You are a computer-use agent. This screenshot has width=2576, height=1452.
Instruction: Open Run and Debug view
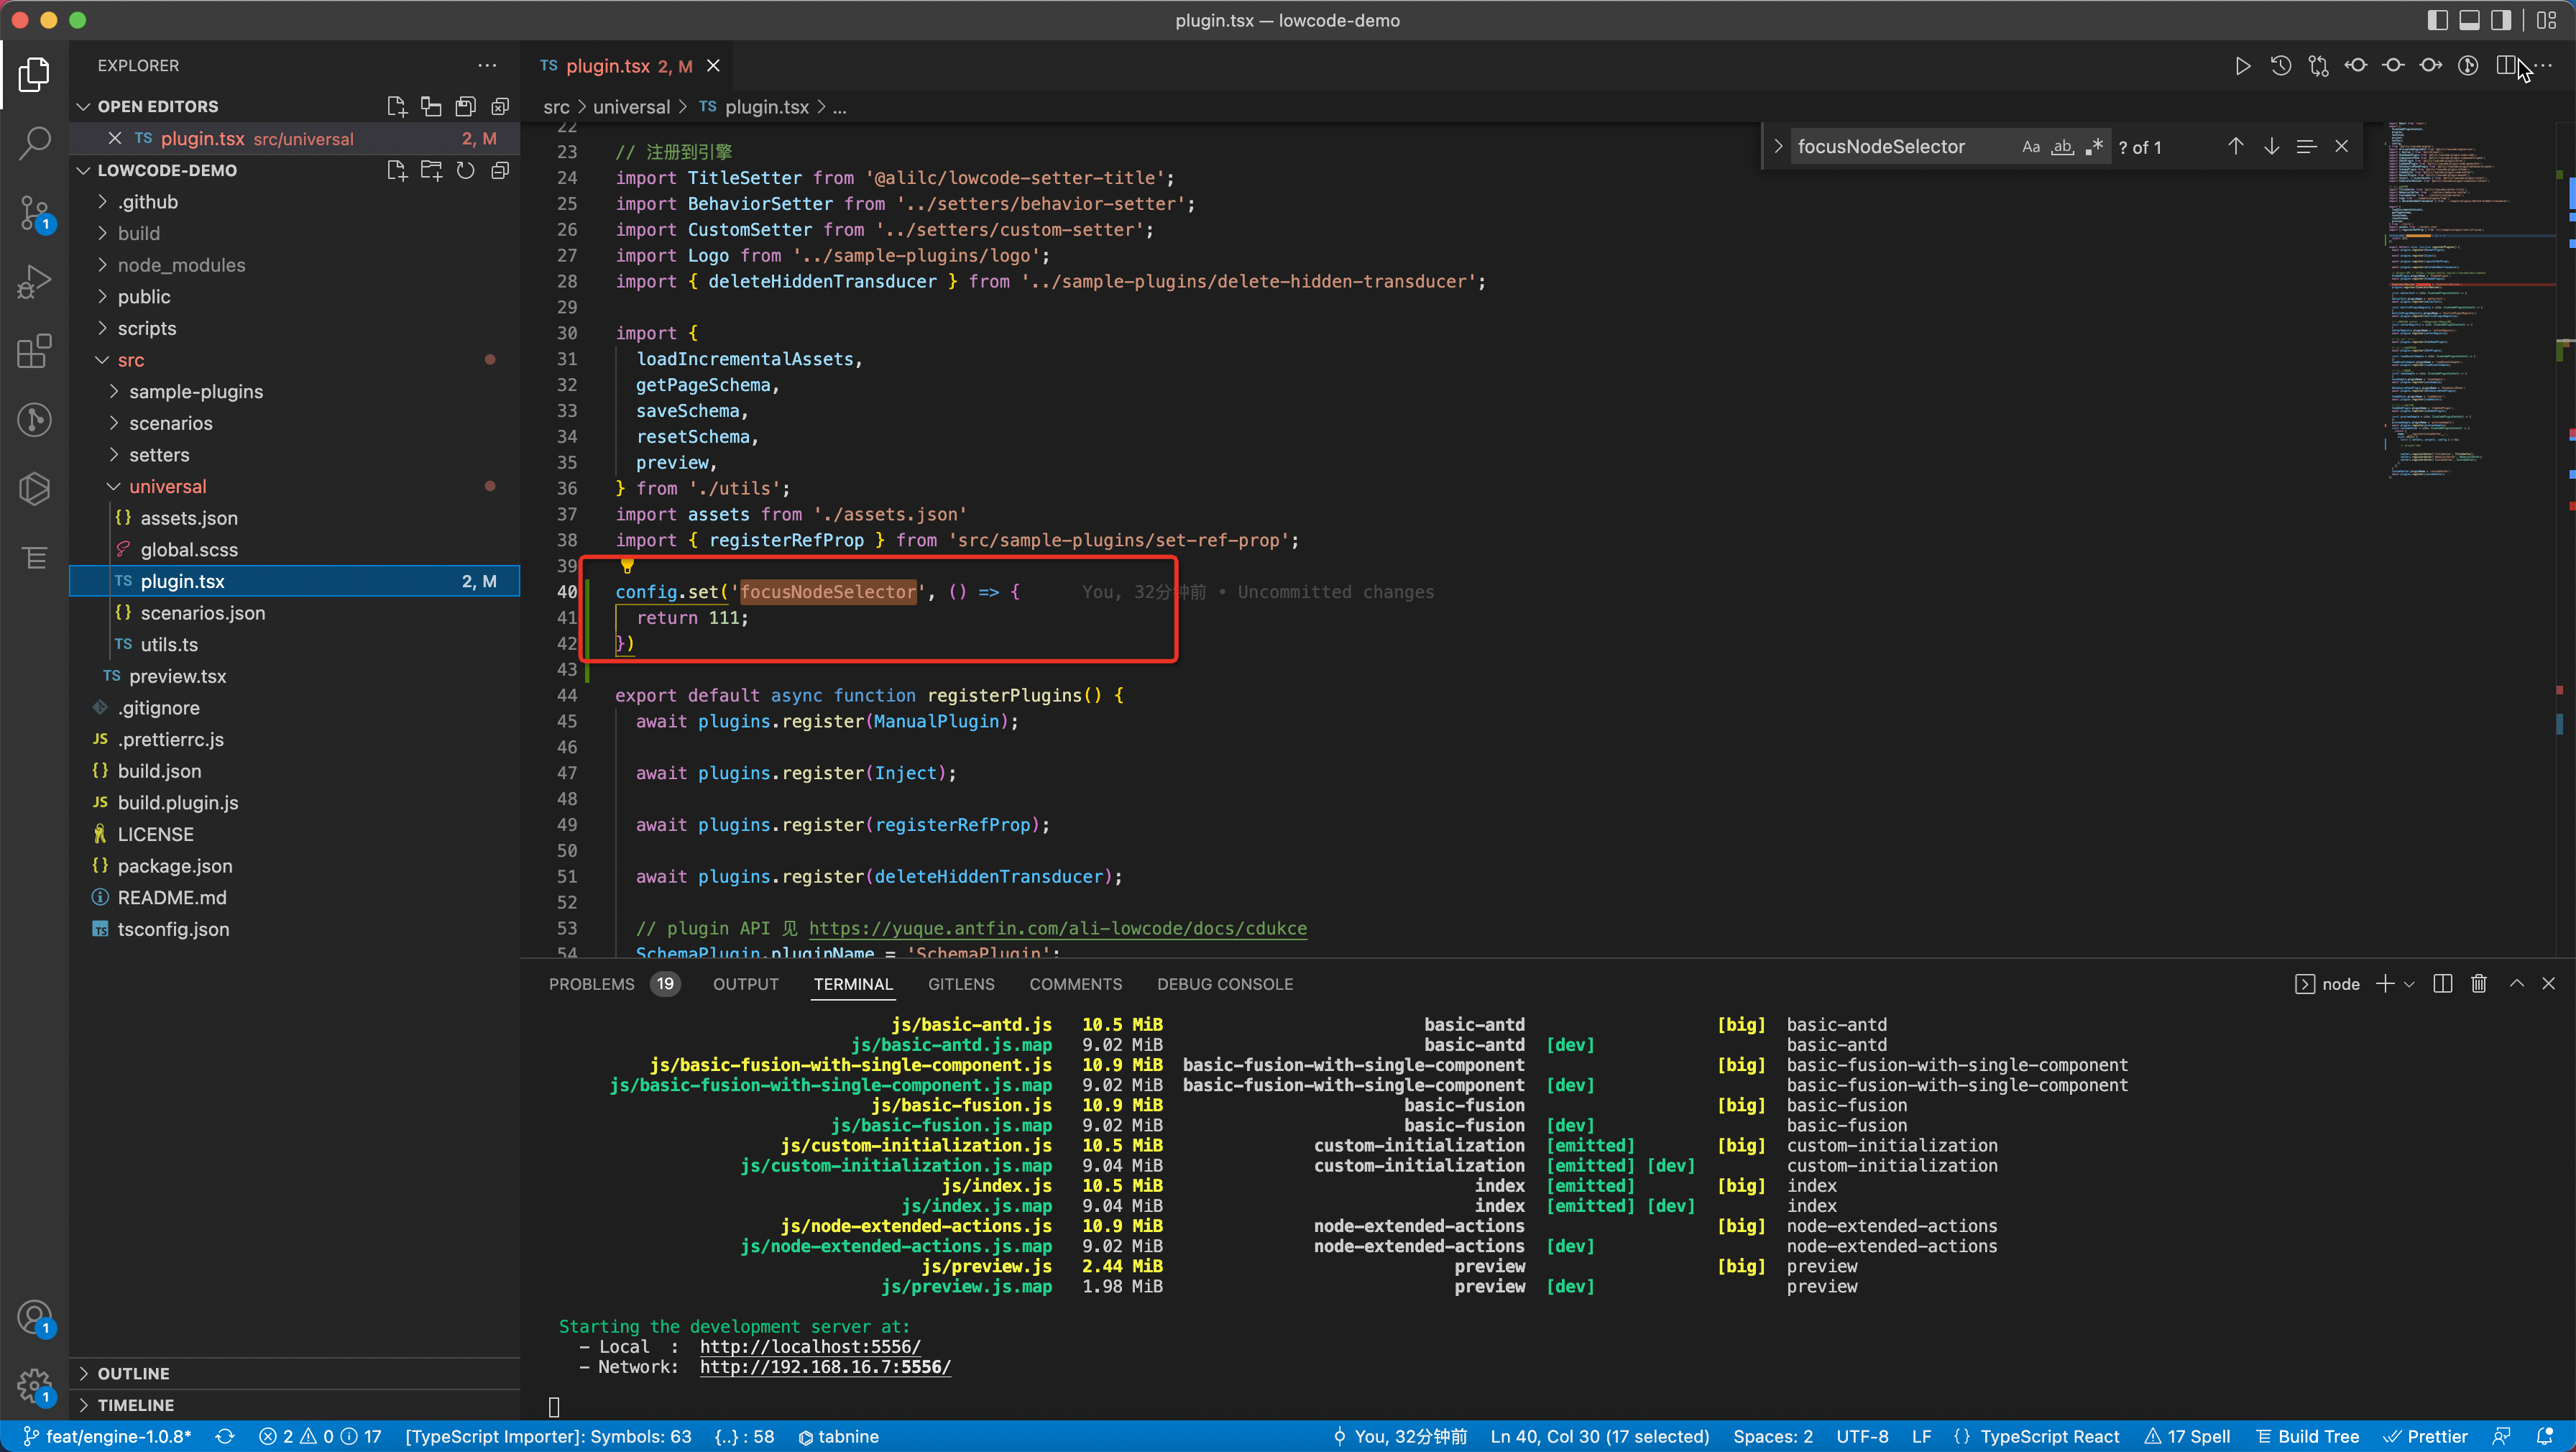tap(34, 282)
